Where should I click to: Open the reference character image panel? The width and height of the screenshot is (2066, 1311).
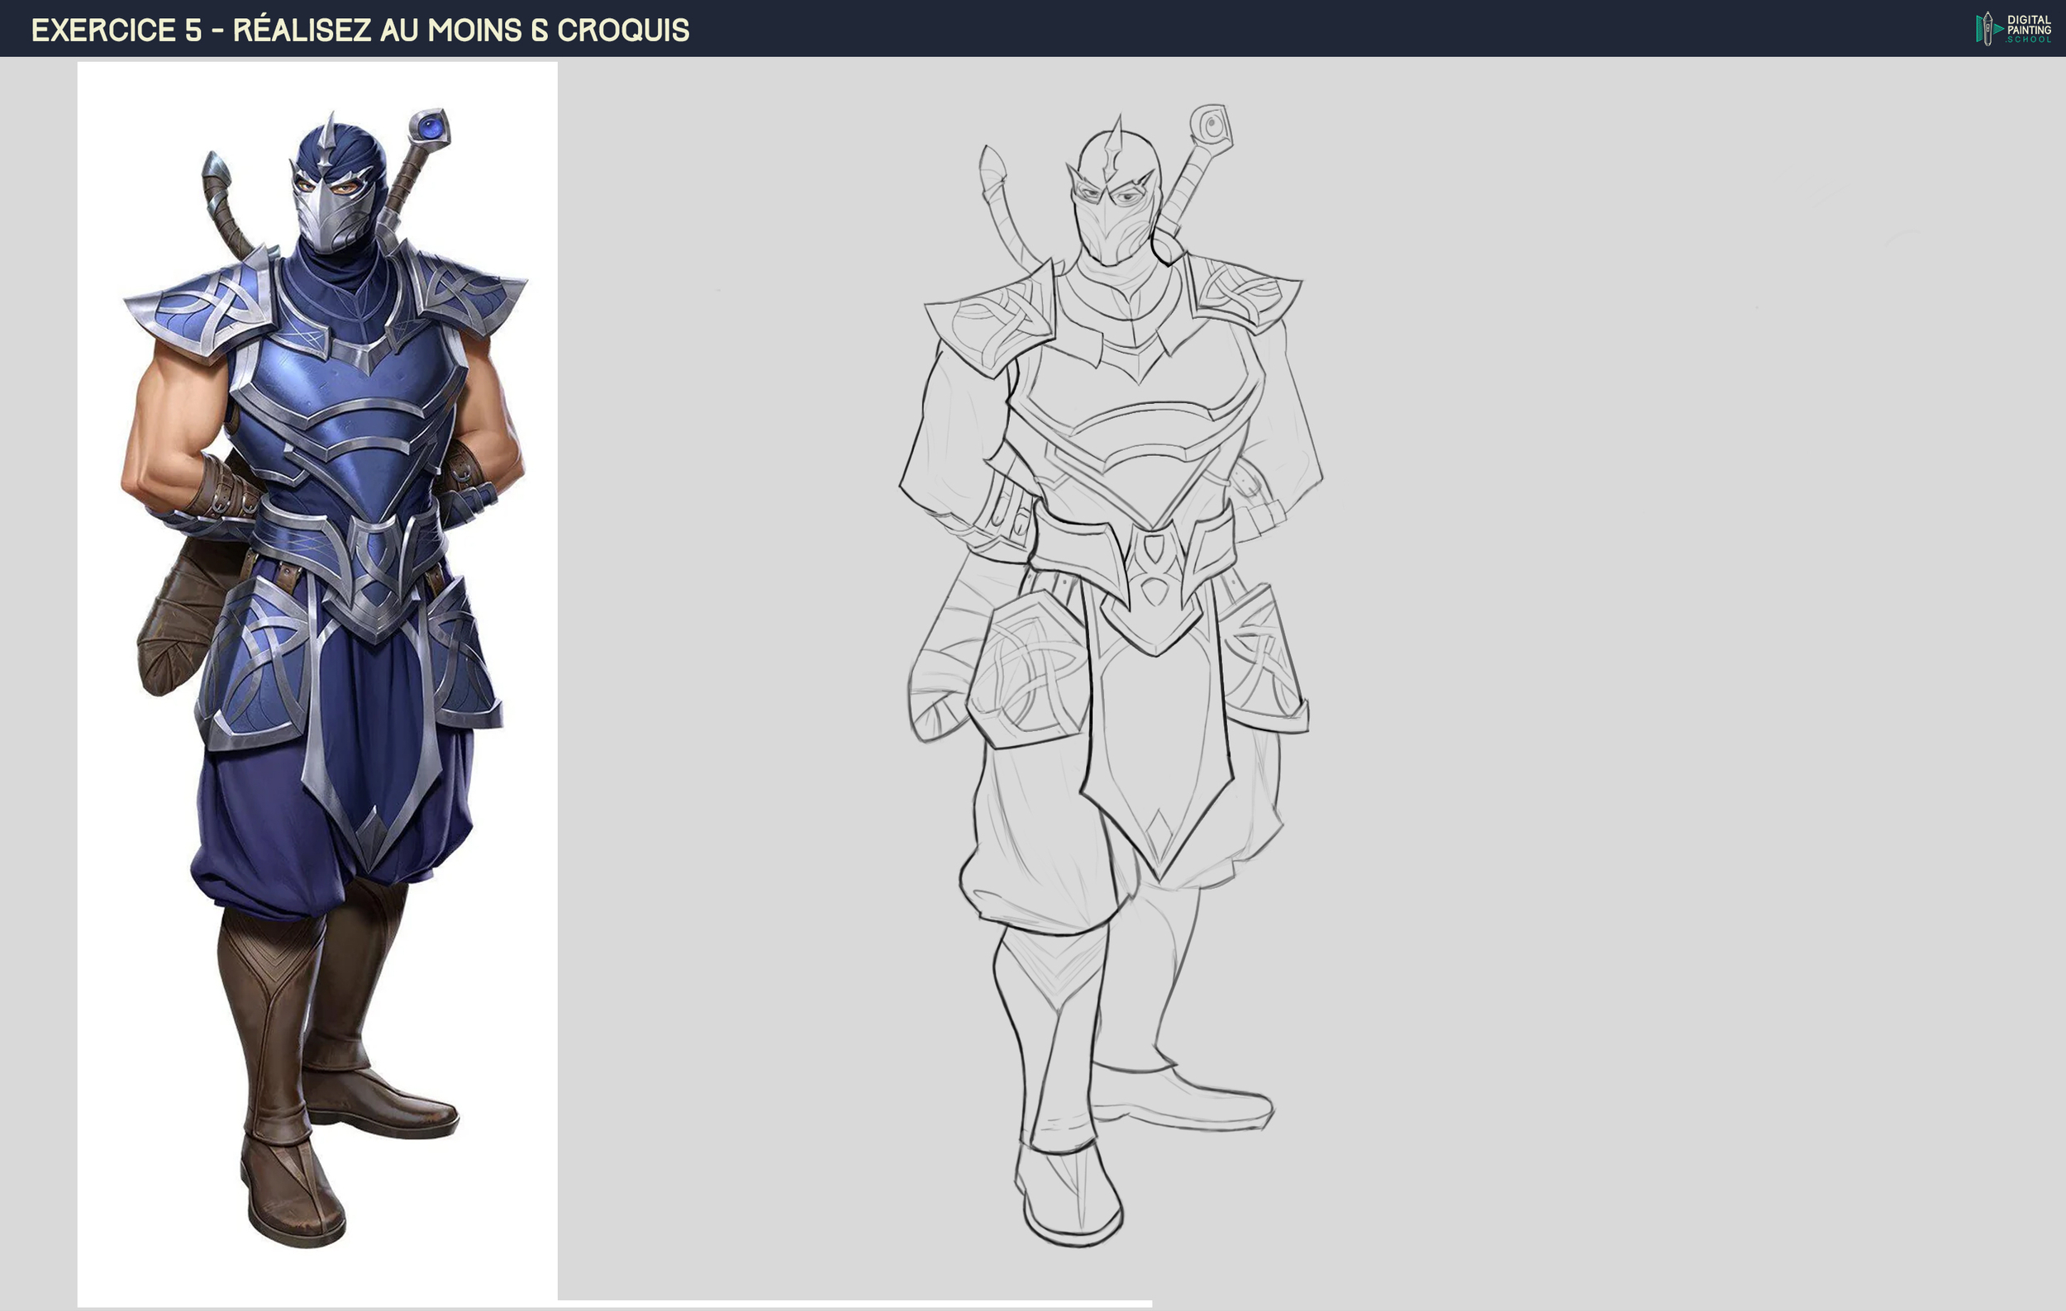pyautogui.click(x=317, y=601)
